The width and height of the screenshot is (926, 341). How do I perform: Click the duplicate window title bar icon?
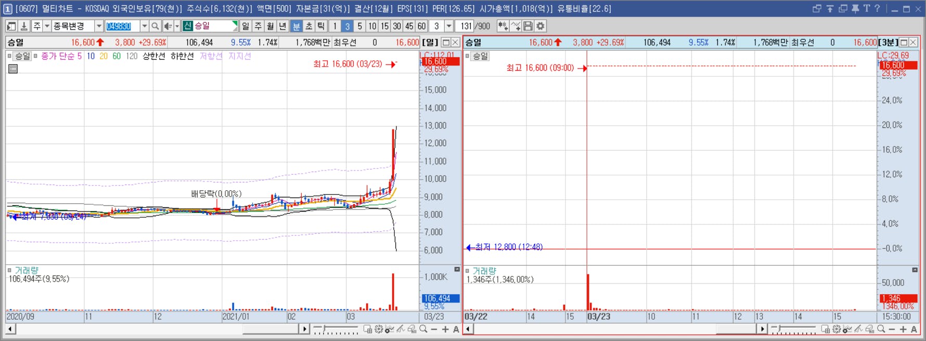tap(843, 8)
